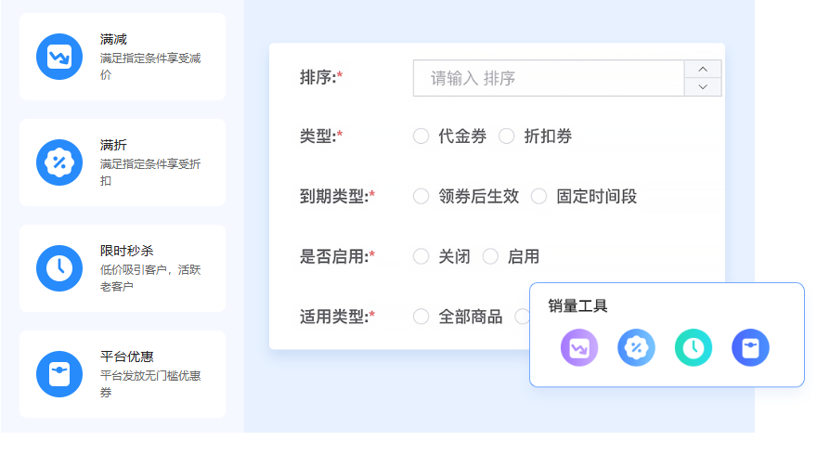Viewport: 830px width, 454px height.
Task: Click the 满折 percent badge icon
Action: coord(59,162)
